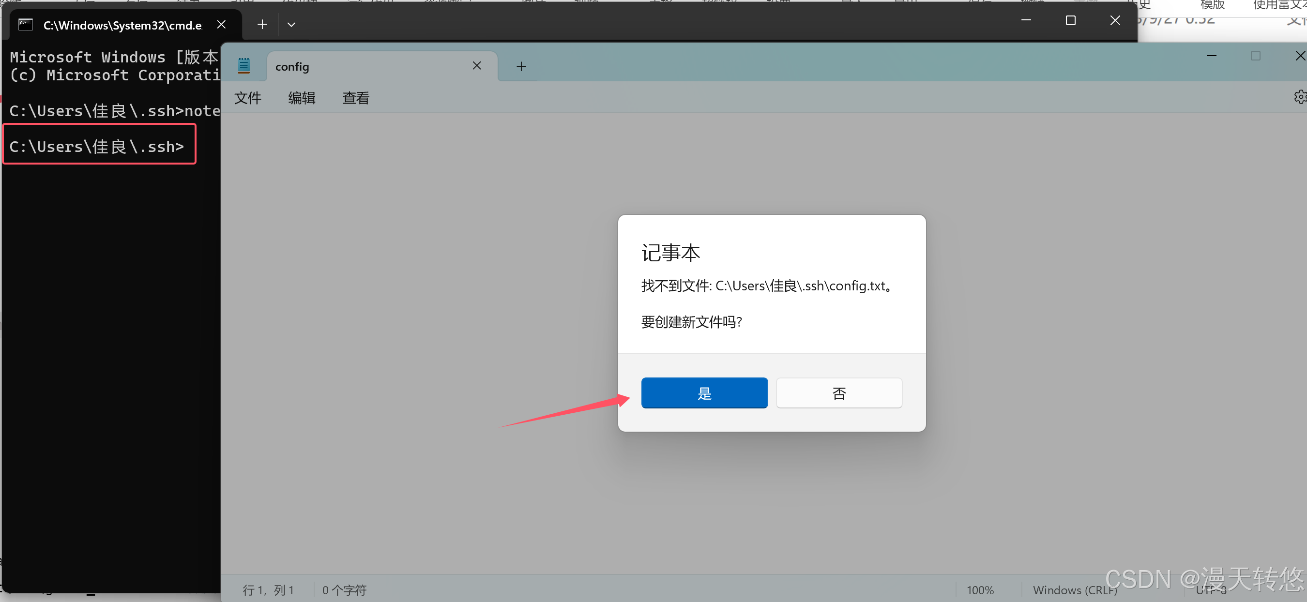The height and width of the screenshot is (602, 1307).
Task: Click 是 to create new file
Action: pos(704,393)
